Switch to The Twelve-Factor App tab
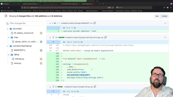Viewport: 173px width, 97px height. coord(71,4)
